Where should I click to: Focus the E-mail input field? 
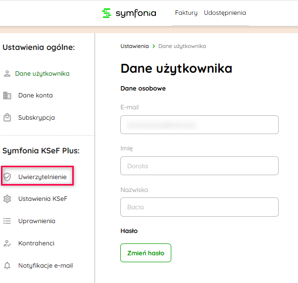(199, 125)
